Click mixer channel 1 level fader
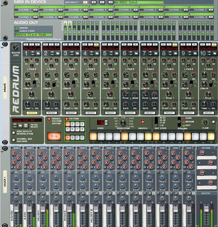 [x=16, y=209]
